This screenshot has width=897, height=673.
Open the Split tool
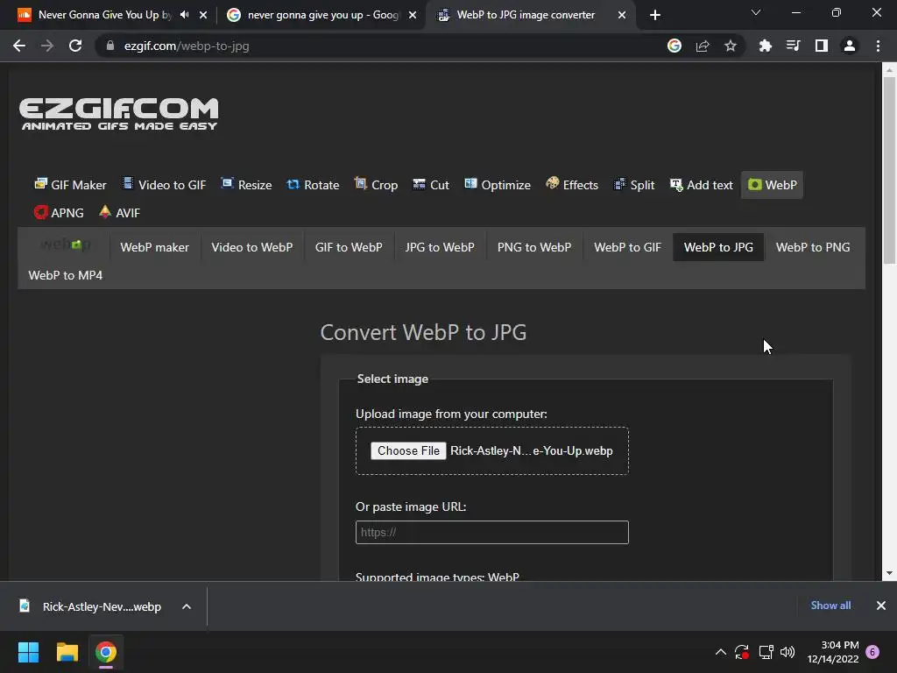pyautogui.click(x=634, y=185)
